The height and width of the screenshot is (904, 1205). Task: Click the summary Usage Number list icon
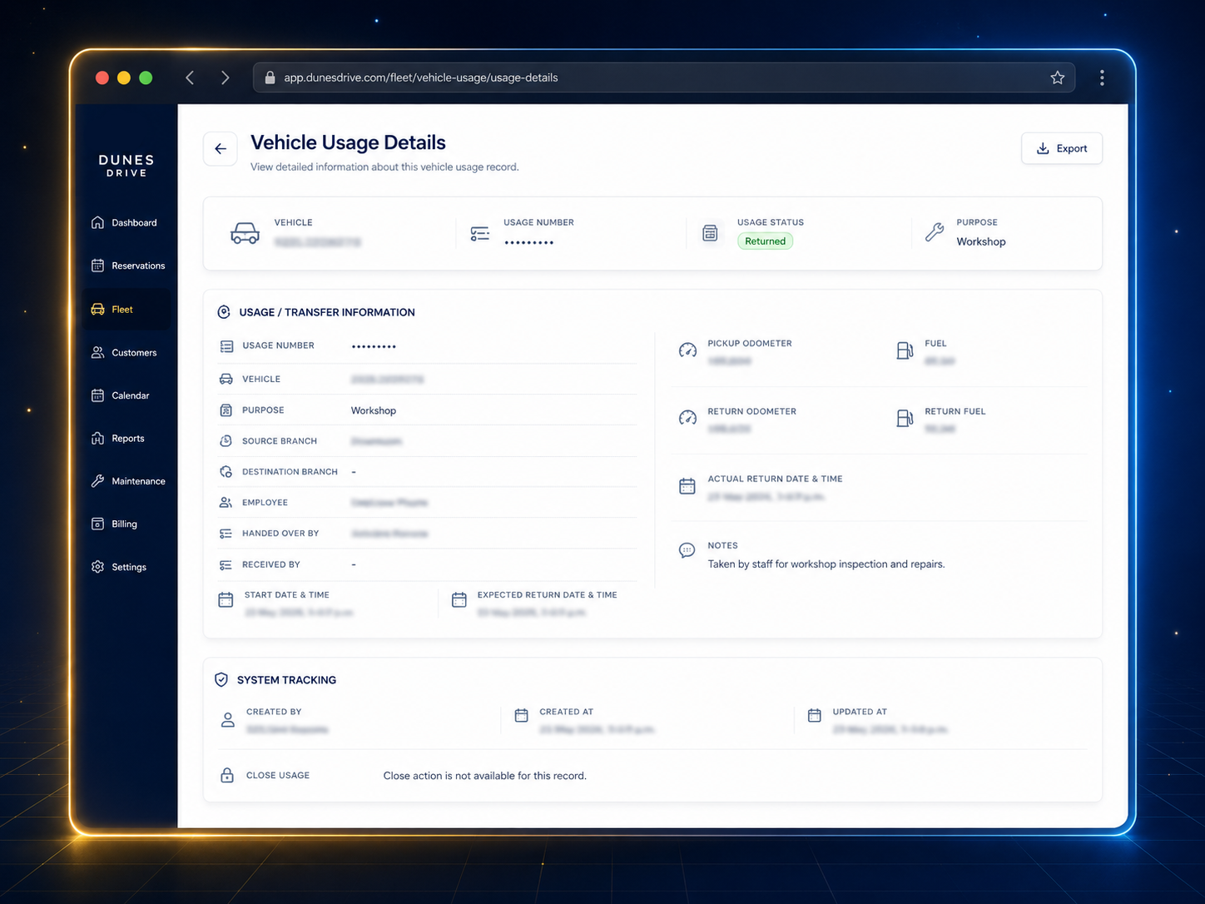479,234
